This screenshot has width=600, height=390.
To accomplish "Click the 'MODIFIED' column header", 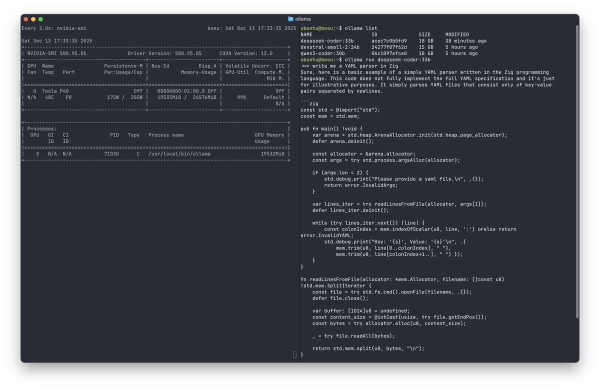I will tap(457, 35).
